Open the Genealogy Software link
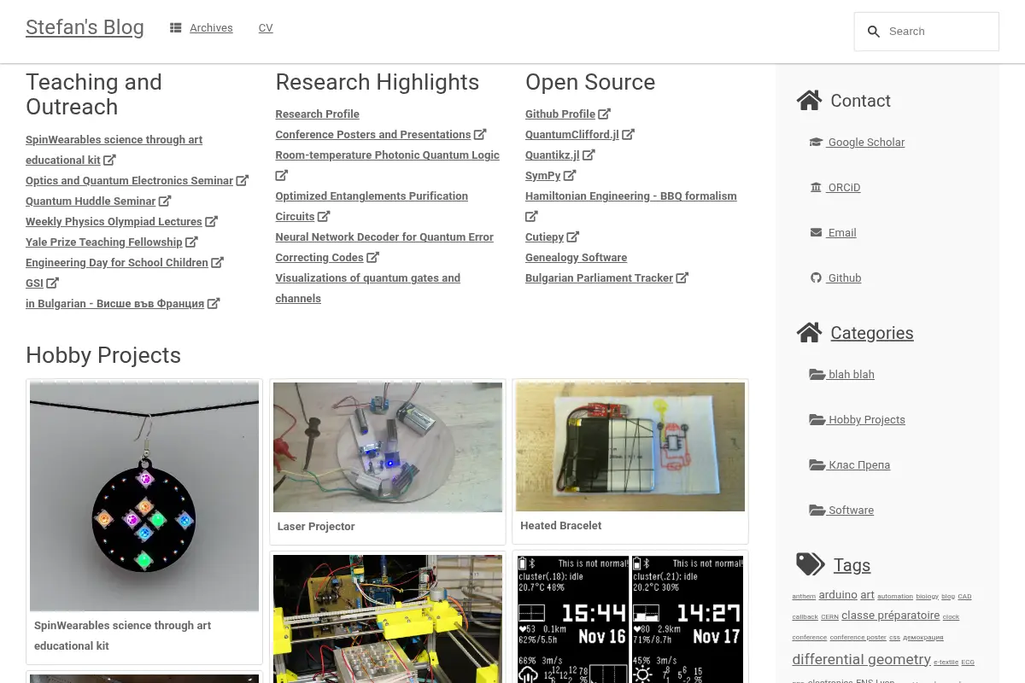 (x=576, y=257)
